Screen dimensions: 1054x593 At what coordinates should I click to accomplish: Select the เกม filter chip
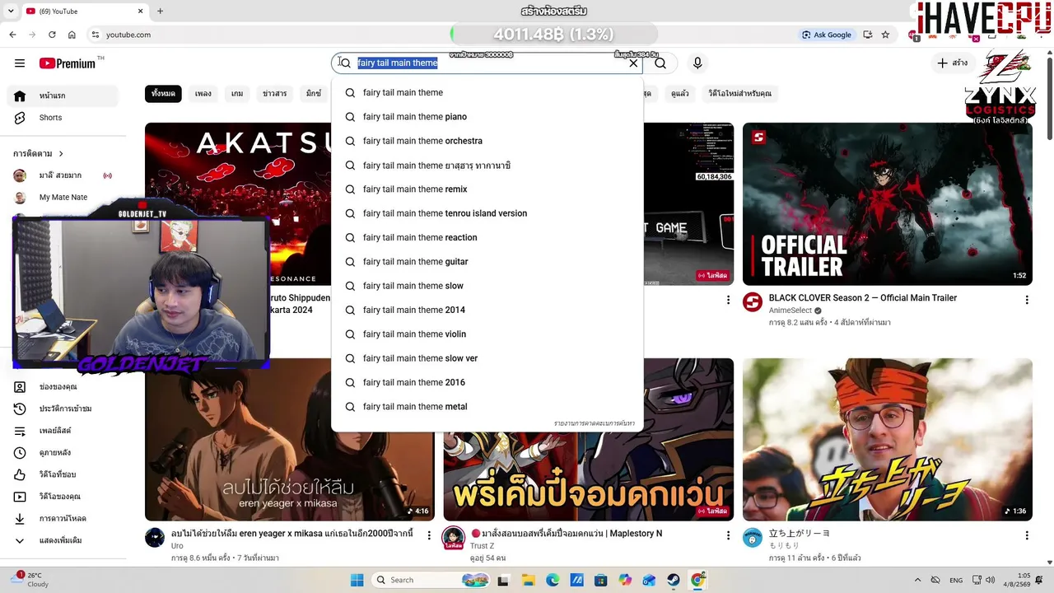pyautogui.click(x=237, y=94)
